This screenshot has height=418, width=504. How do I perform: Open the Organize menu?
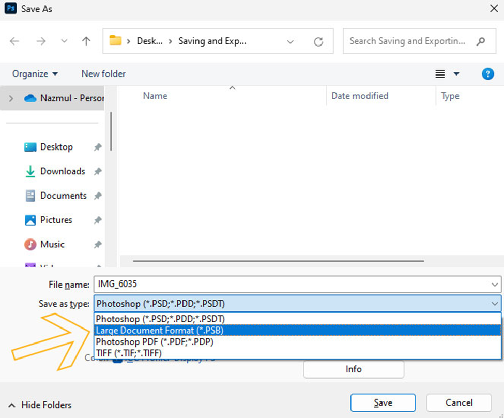click(35, 74)
